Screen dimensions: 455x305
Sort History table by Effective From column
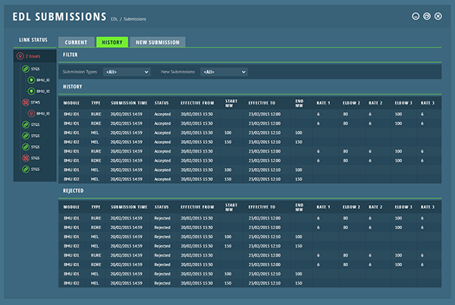click(197, 103)
